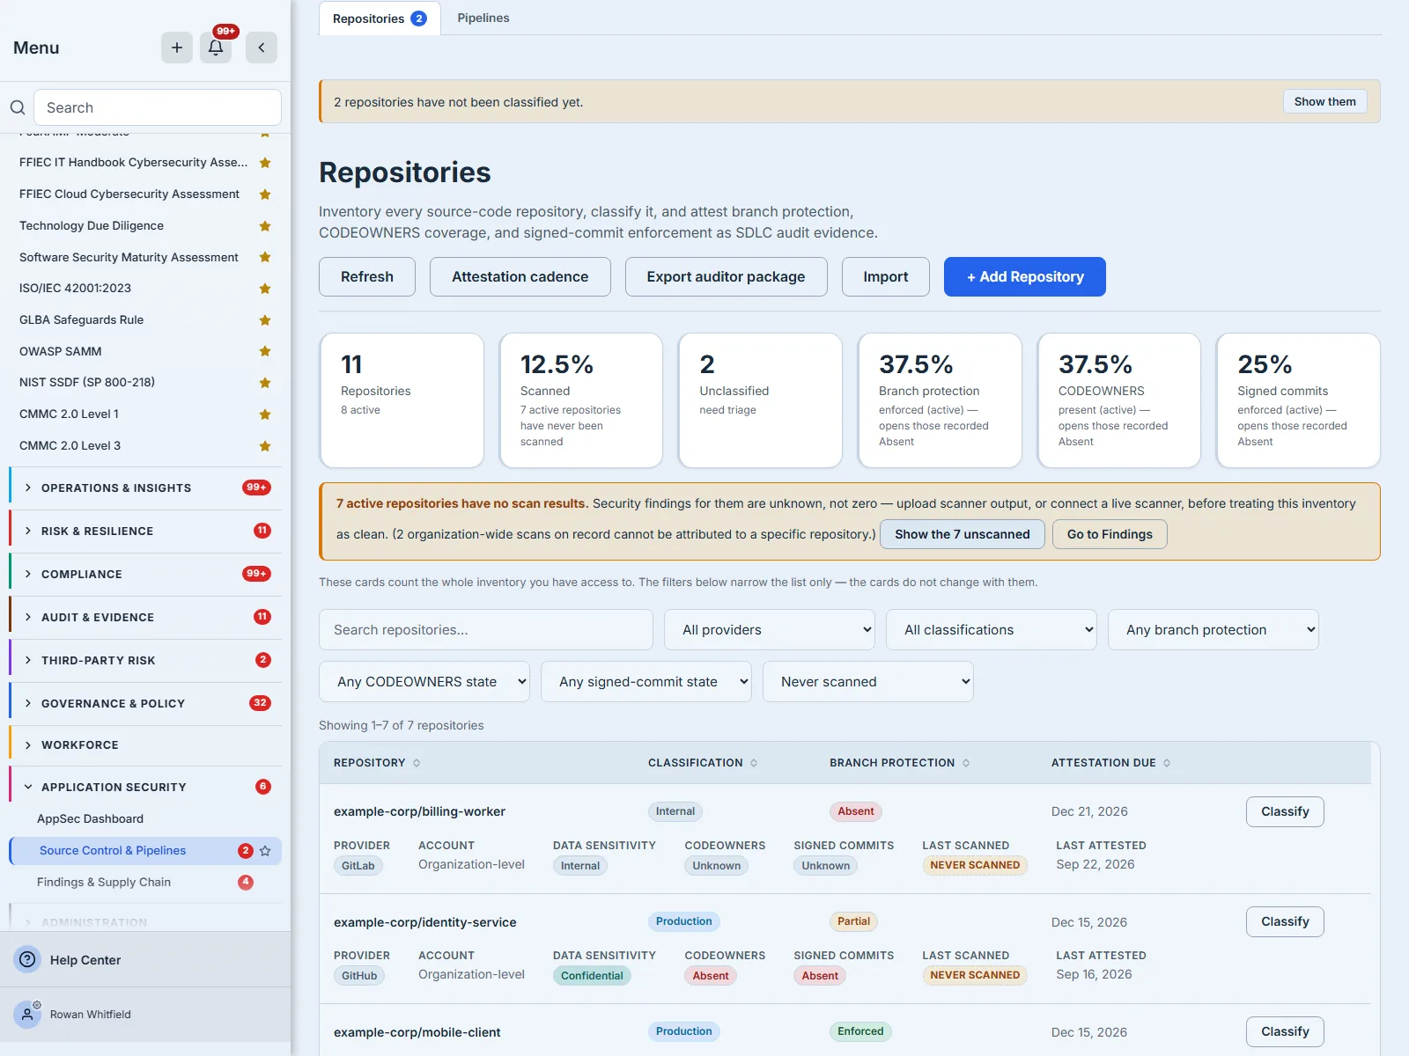1409x1056 pixels.
Task: Open Findings & Supply Chain menu item
Action: [104, 882]
